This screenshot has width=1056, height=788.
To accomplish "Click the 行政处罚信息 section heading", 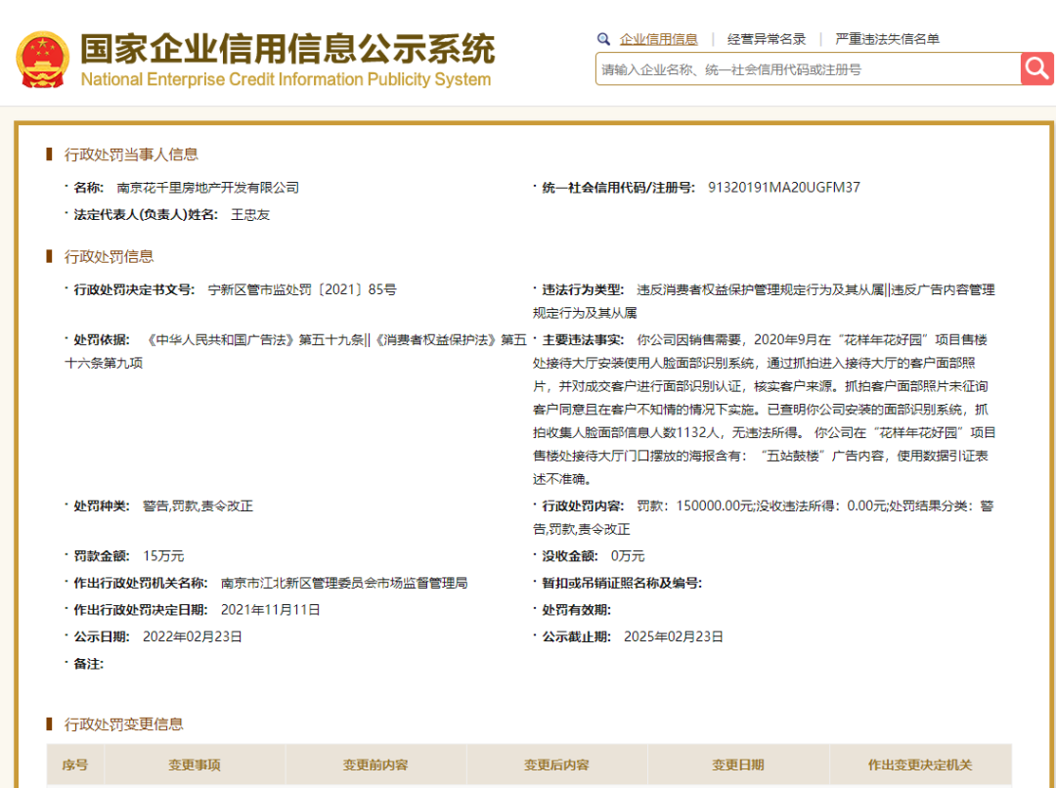I will point(109,256).
